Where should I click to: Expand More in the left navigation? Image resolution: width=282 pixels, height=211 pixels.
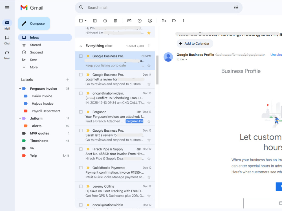coord(34,67)
